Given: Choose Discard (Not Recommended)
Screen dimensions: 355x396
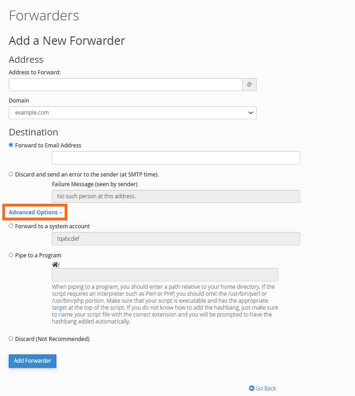Looking at the screenshot, I should [x=10, y=339].
